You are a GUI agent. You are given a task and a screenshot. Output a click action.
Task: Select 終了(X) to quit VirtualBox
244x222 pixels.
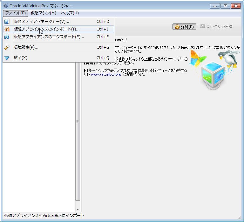(59, 58)
